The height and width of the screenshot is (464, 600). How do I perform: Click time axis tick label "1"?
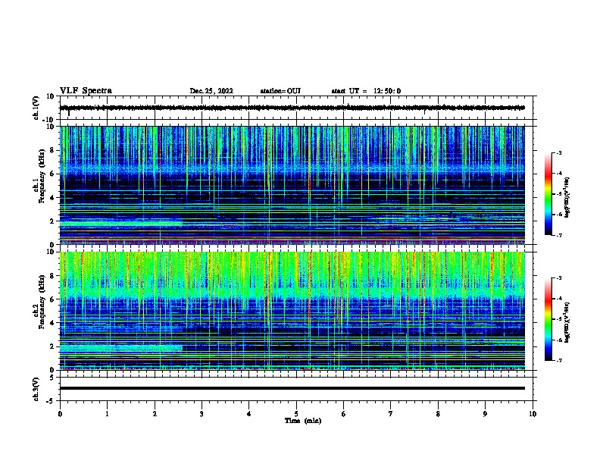pyautogui.click(x=107, y=414)
